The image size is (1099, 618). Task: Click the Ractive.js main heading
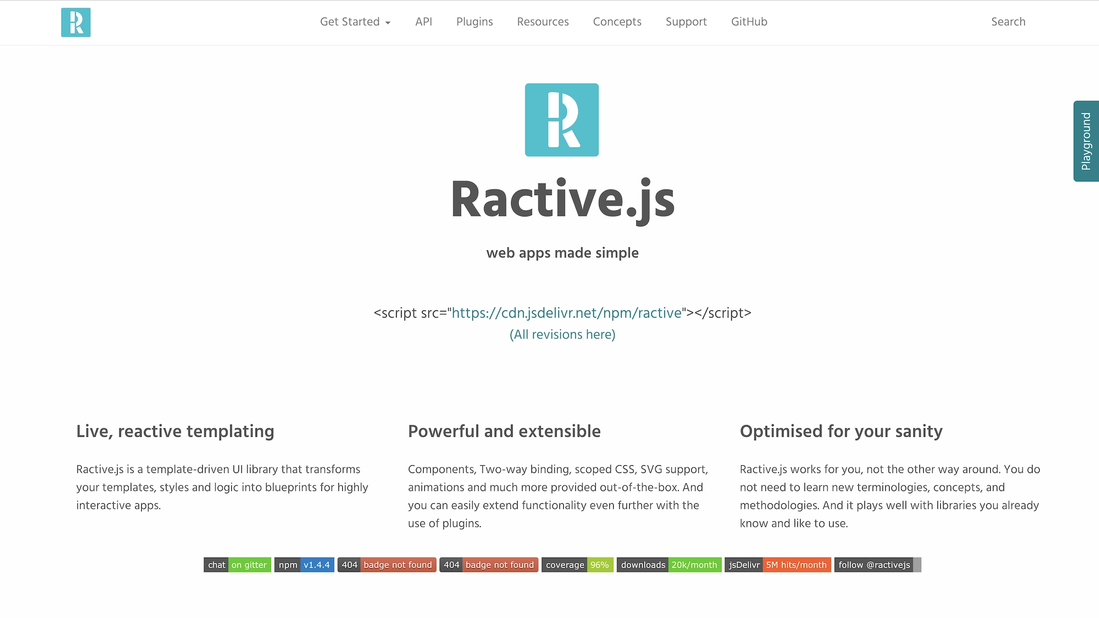[563, 201]
